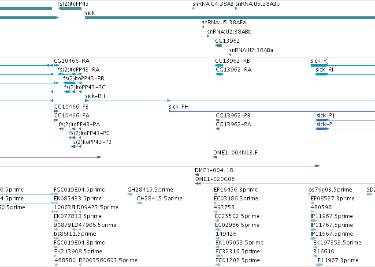The height and width of the screenshot is (267, 375).
Task: Click the CG10466-PB protein label
Action: [71, 106]
